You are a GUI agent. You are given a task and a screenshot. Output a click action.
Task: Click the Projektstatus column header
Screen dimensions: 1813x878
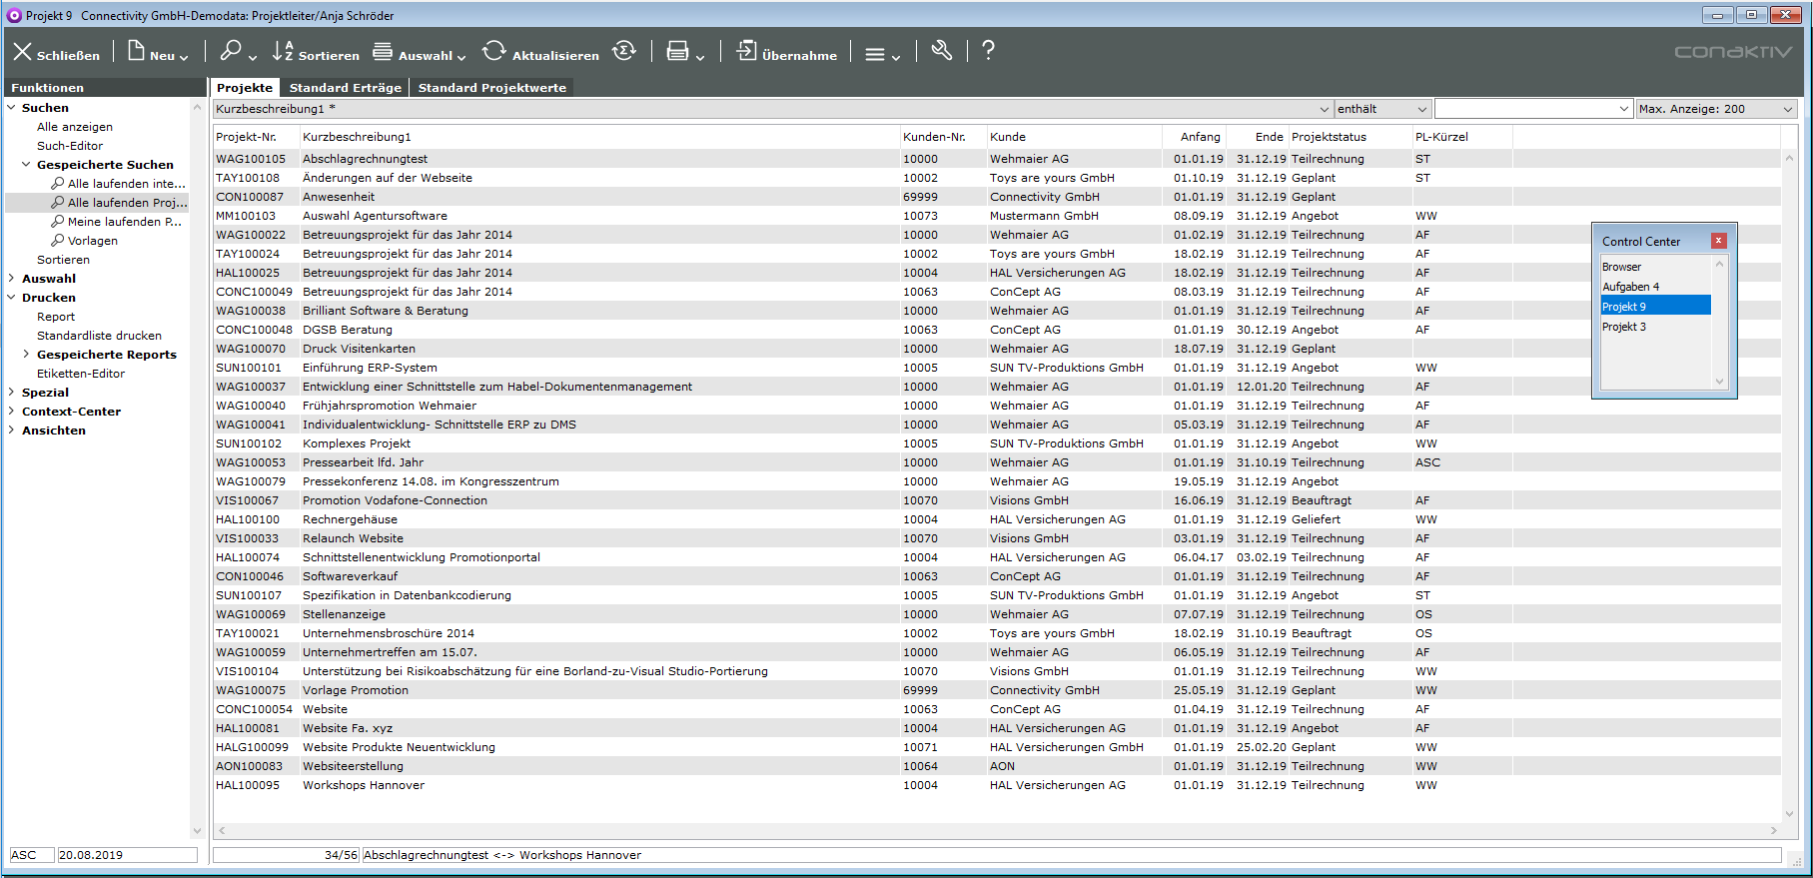1350,137
